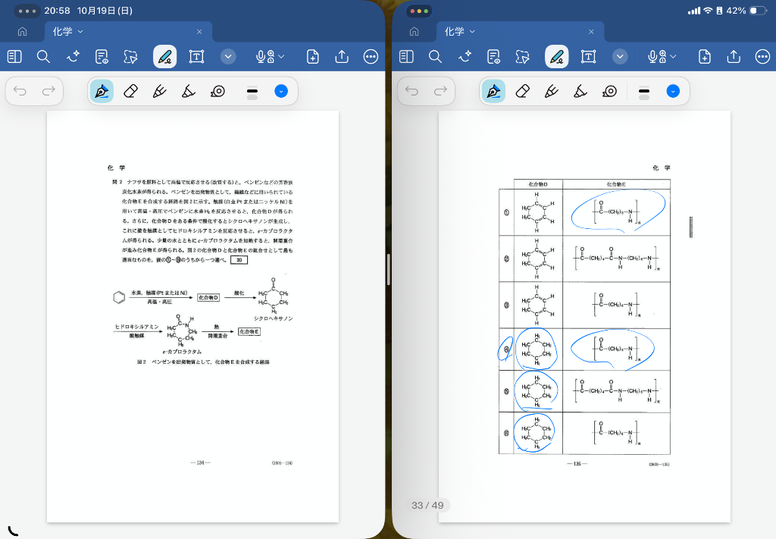Go to home in the left window
Screen dimensions: 776x539
click(22, 32)
